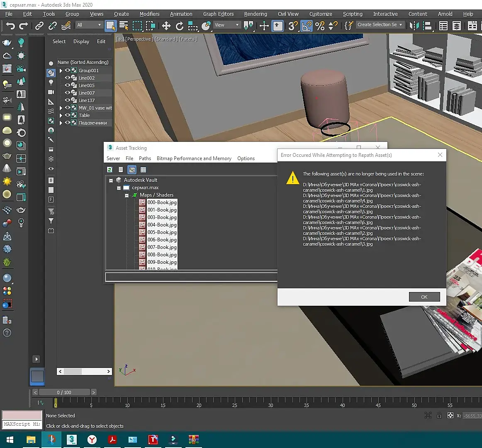Click the Select by Name icon
The image size is (482, 448).
point(124,26)
